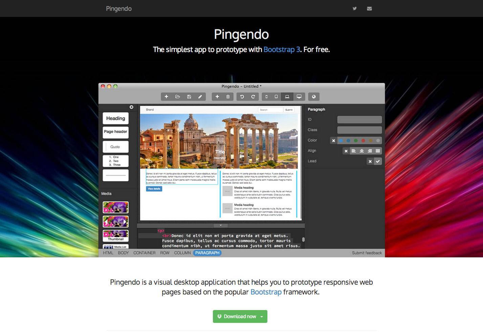This screenshot has height=333, width=483.
Task: Select the Page header component
Action: [x=116, y=132]
